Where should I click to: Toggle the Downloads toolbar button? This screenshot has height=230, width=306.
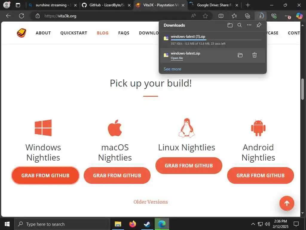261,16
